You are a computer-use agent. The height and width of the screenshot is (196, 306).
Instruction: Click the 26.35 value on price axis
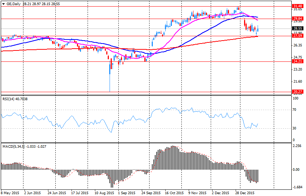(x=297, y=45)
